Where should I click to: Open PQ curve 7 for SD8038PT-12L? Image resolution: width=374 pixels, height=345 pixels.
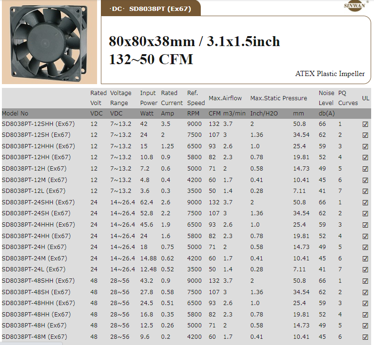(x=340, y=191)
